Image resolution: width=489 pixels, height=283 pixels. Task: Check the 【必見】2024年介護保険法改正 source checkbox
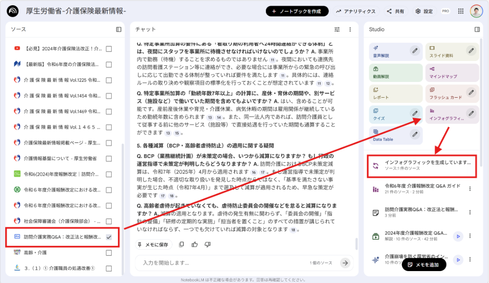pos(109,49)
